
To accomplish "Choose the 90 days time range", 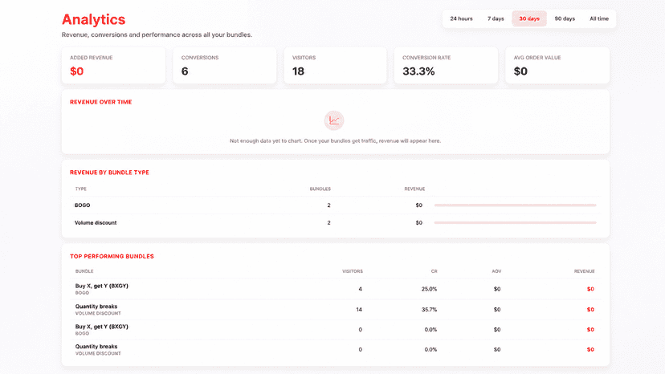I will [x=565, y=18].
